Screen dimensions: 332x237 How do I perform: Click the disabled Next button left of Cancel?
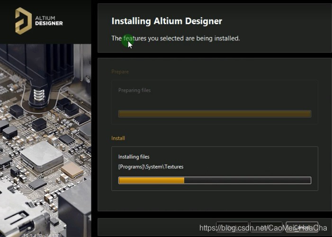tap(266, 228)
